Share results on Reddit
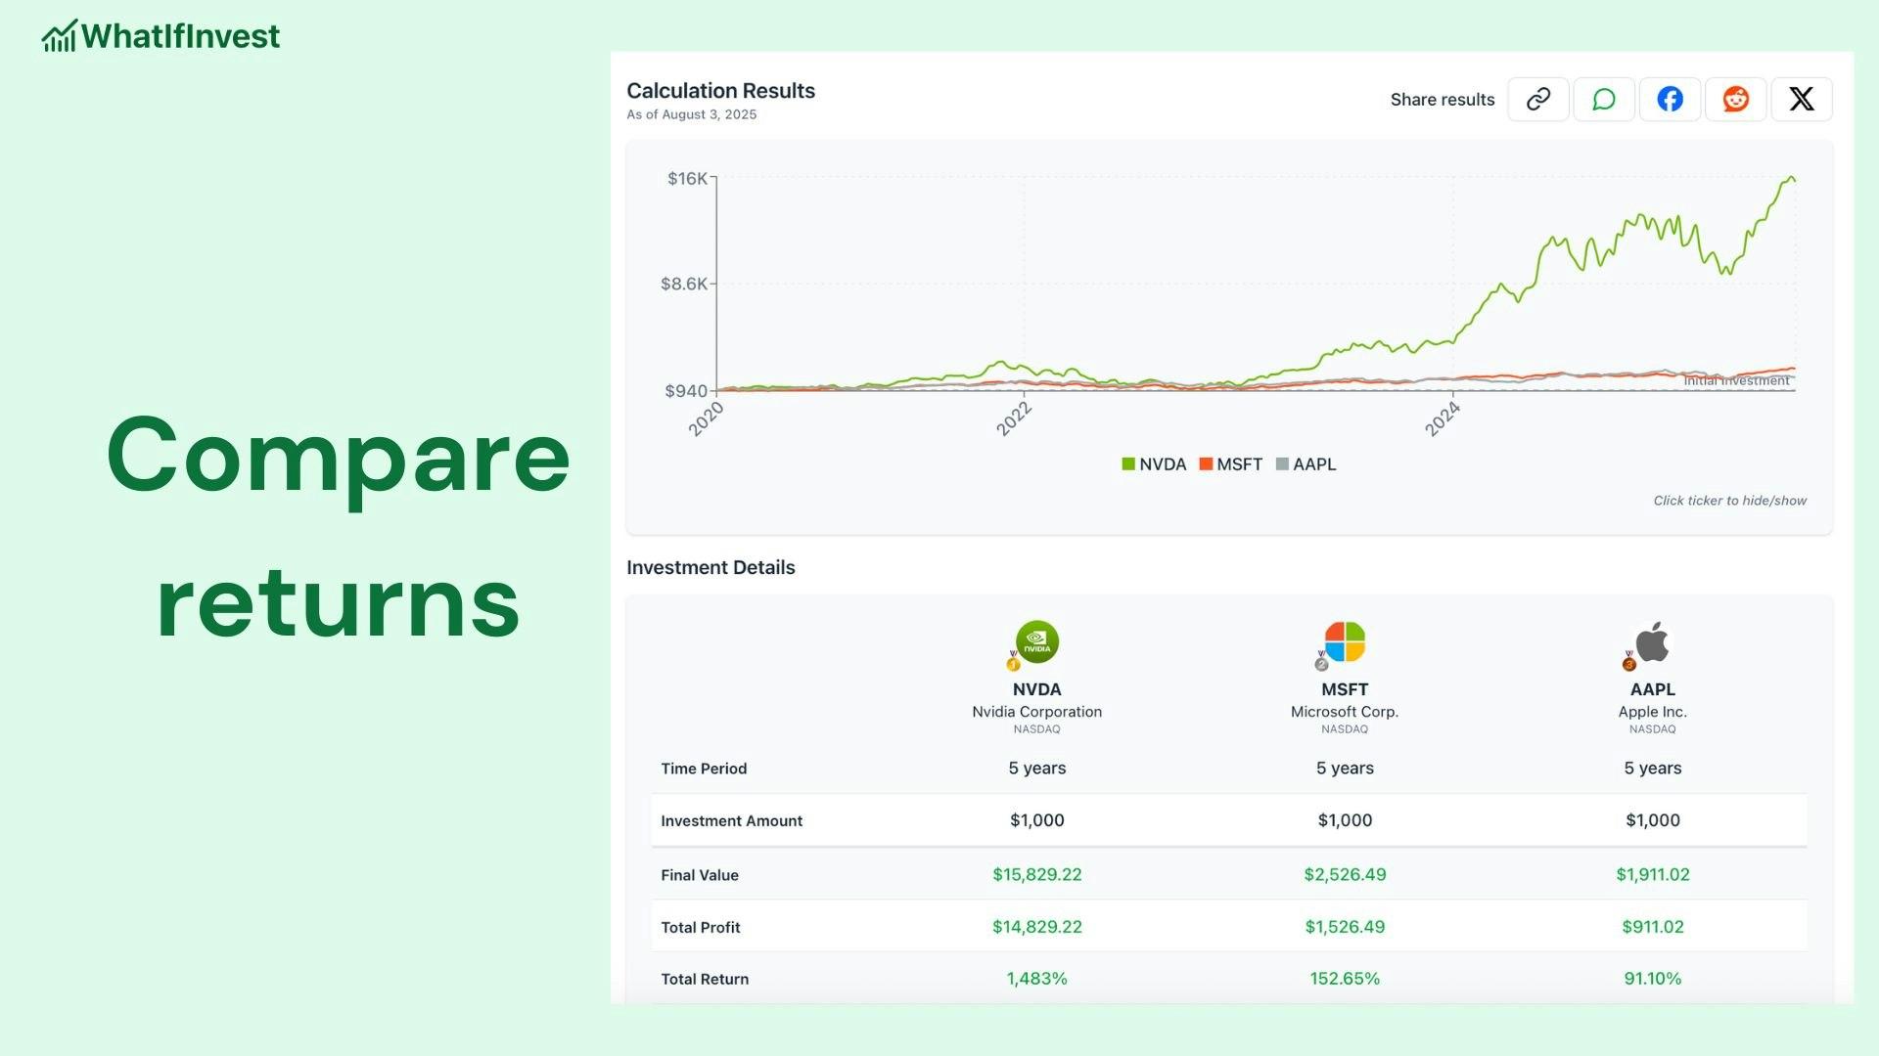 pos(1736,99)
